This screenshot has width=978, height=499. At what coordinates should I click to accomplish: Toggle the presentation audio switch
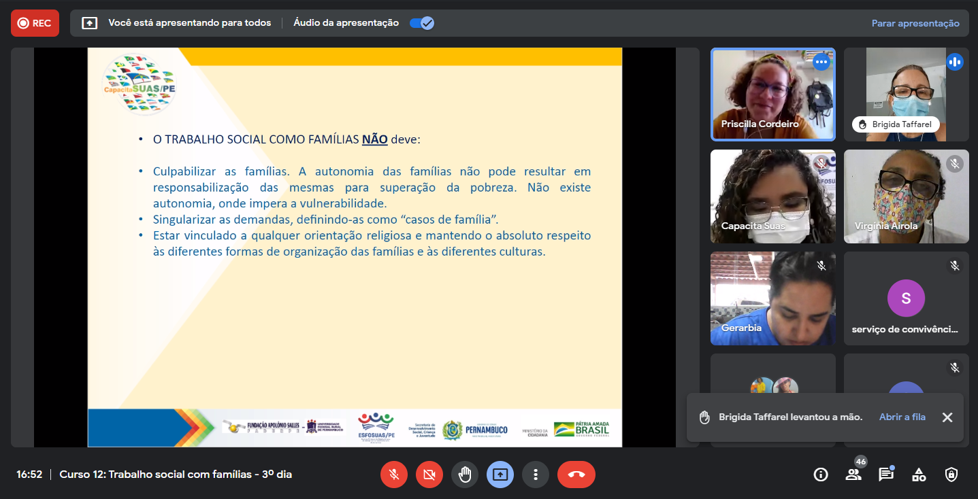coord(422,23)
